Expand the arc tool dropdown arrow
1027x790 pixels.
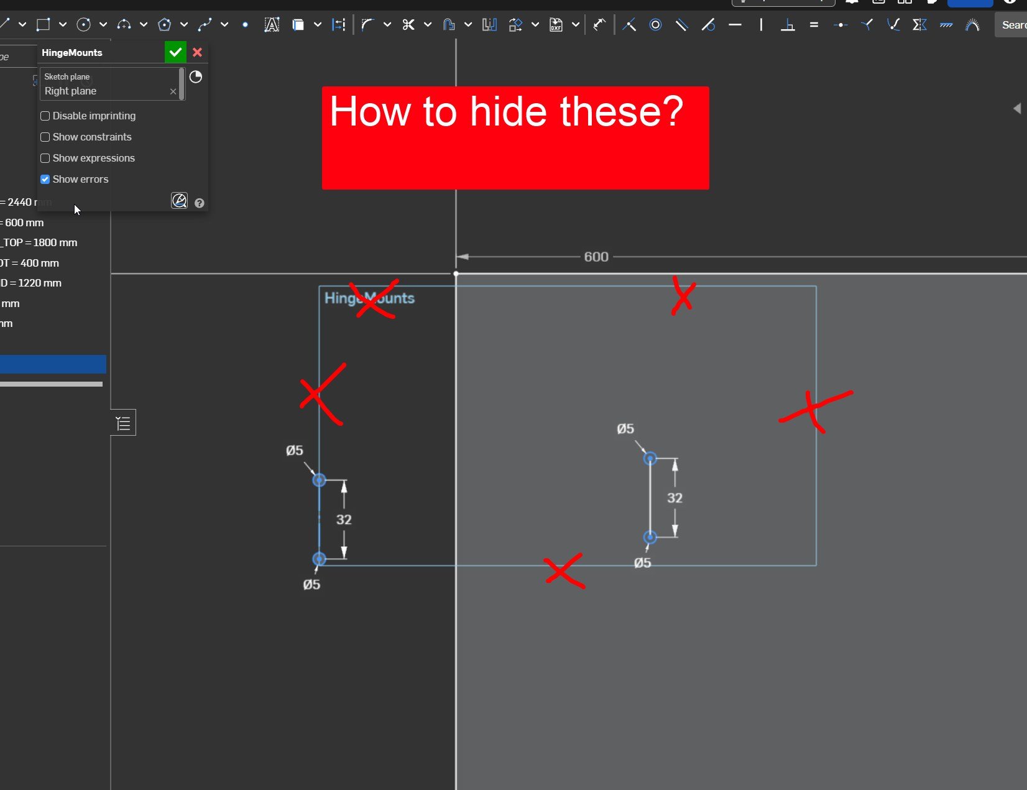pos(144,25)
